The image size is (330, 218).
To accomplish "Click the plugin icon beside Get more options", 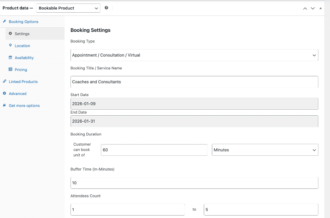I will tap(5, 105).
